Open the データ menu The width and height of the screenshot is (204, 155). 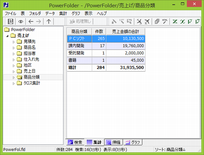[50, 13]
